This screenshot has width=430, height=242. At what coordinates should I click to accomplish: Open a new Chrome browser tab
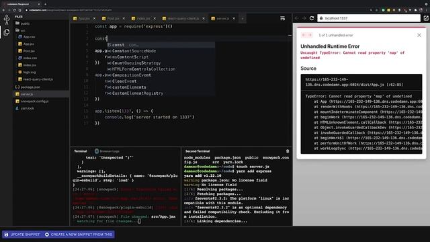pyautogui.click(x=45, y=4)
